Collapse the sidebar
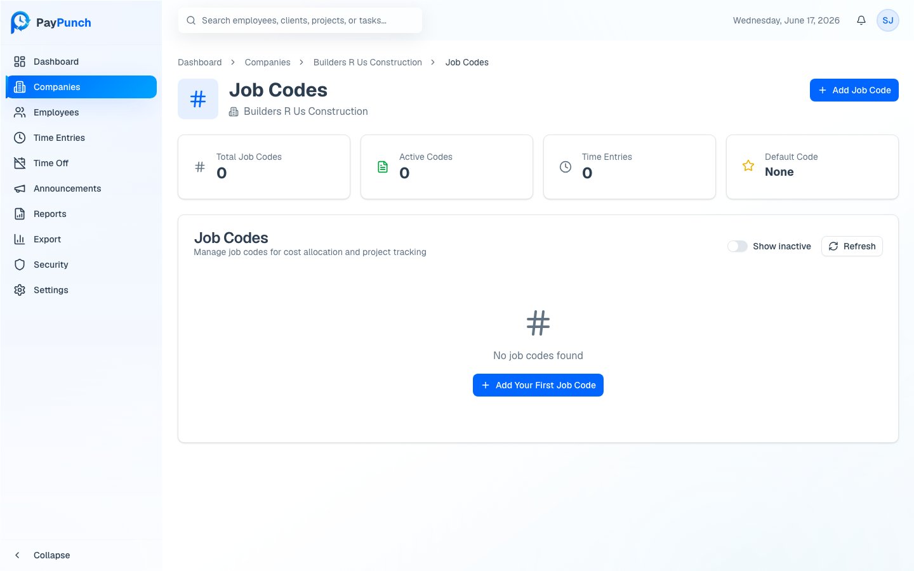The image size is (914, 571). click(81, 555)
